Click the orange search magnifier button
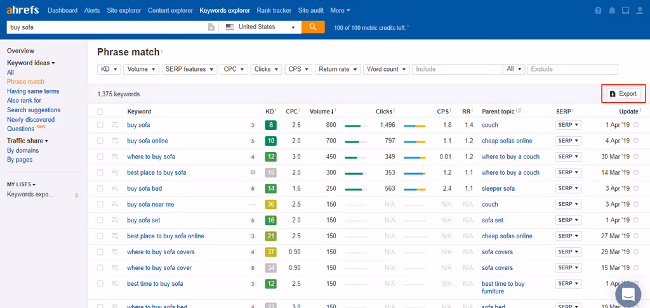Viewport: 650px width, 308px height. 313,27
